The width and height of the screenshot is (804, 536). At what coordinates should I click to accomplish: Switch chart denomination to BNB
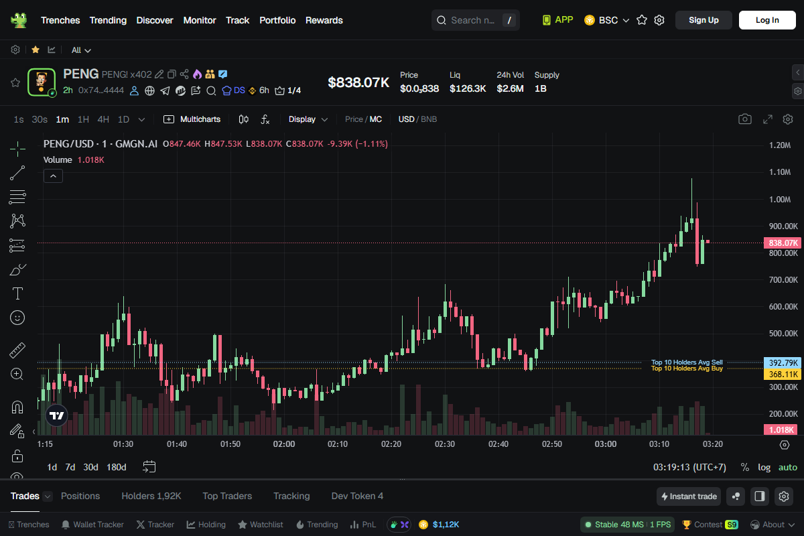click(x=429, y=119)
